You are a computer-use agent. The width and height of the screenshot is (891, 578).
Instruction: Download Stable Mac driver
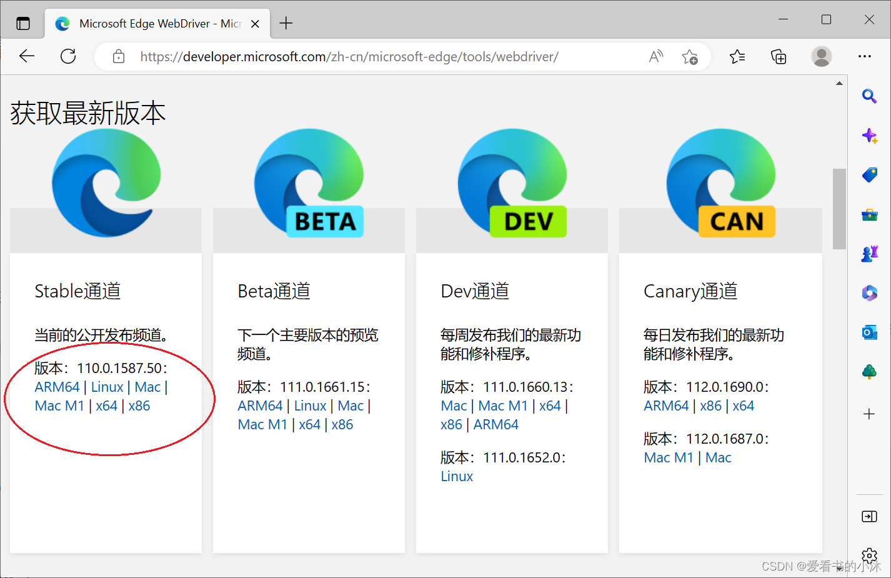pos(148,387)
